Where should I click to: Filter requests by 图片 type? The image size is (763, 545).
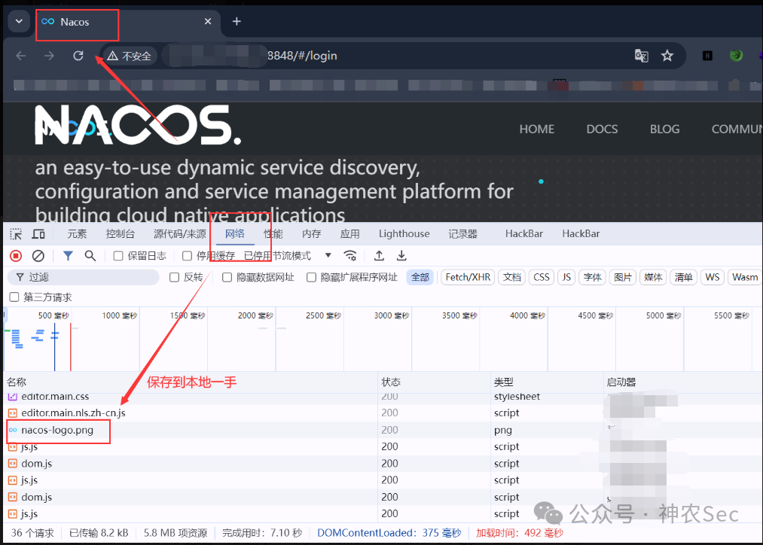point(622,277)
